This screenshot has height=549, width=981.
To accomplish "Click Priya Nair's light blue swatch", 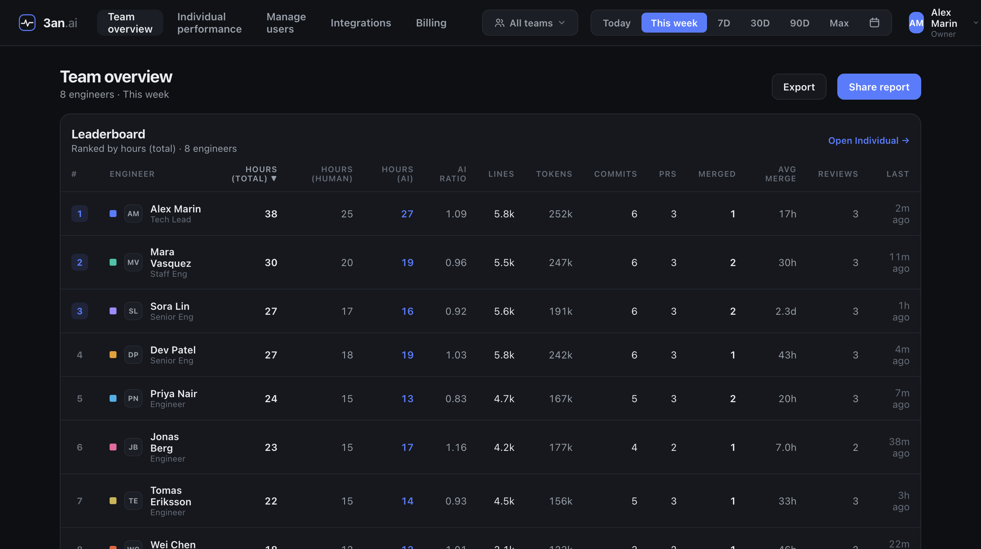I will (x=113, y=398).
